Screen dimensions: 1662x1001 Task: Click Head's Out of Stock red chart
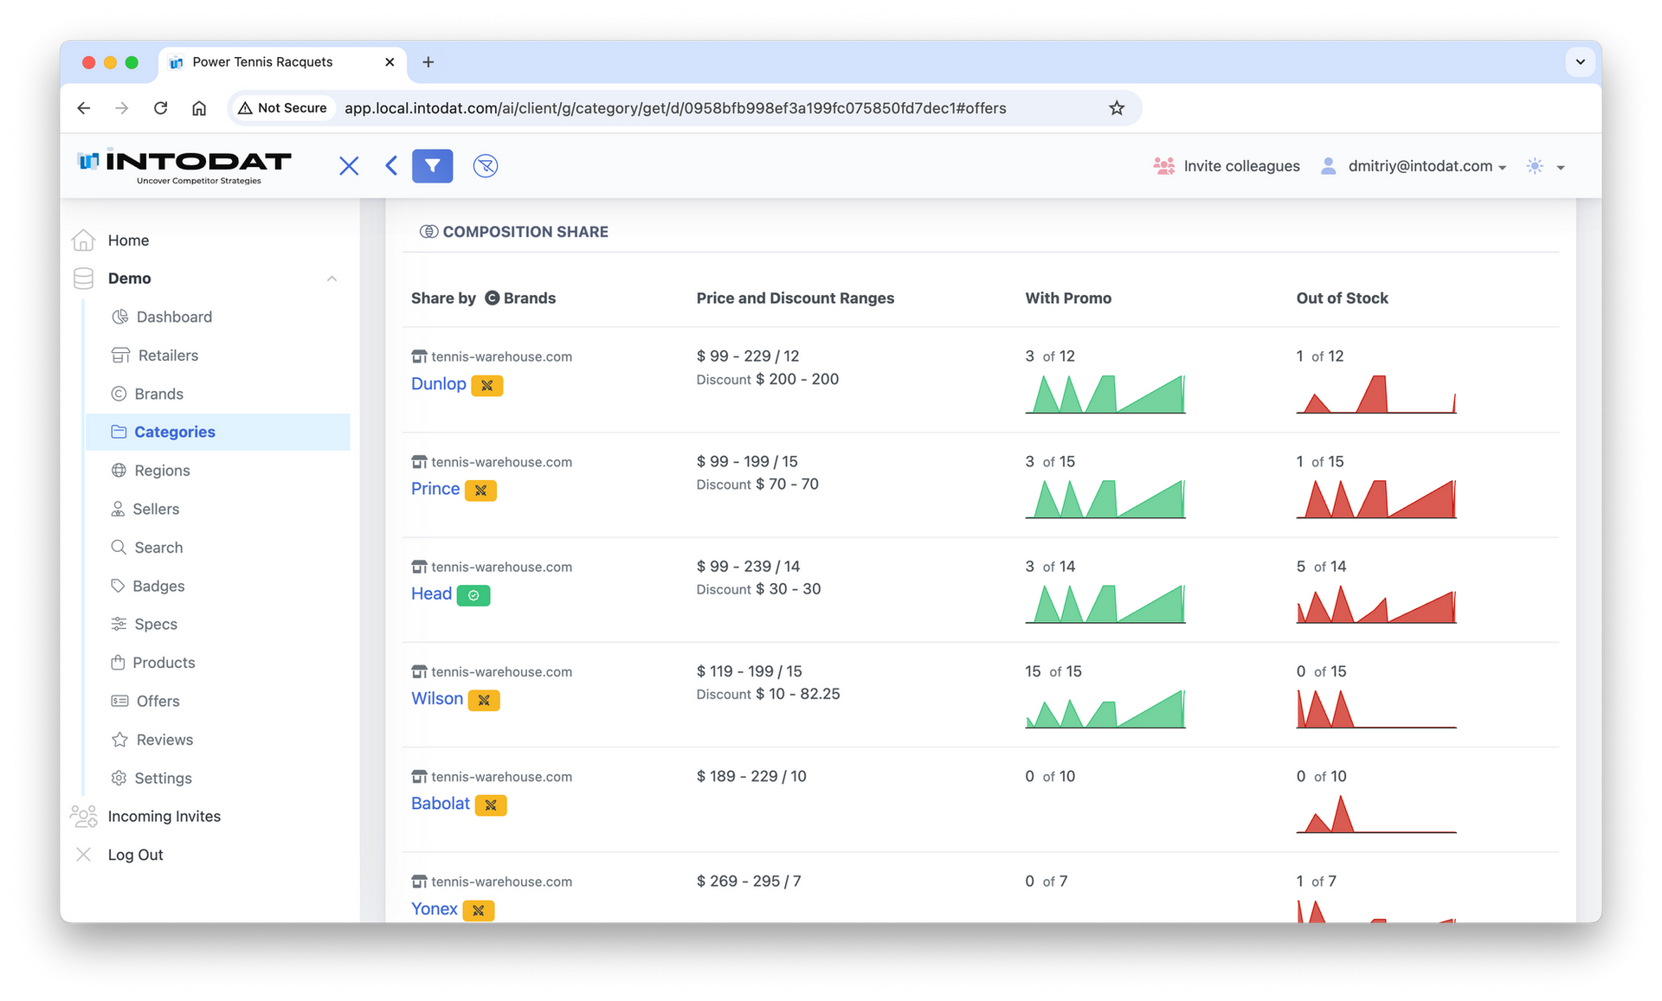[1376, 604]
